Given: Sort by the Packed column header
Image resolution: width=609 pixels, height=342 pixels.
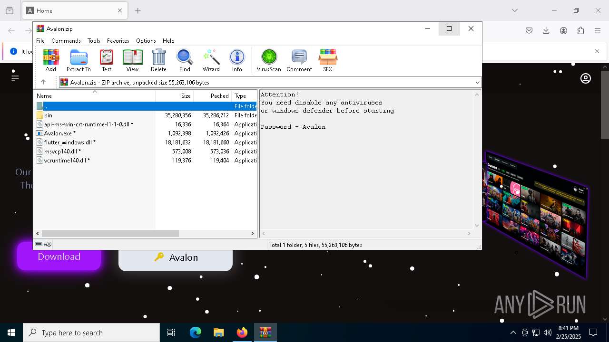Looking at the screenshot, I should pyautogui.click(x=213, y=96).
